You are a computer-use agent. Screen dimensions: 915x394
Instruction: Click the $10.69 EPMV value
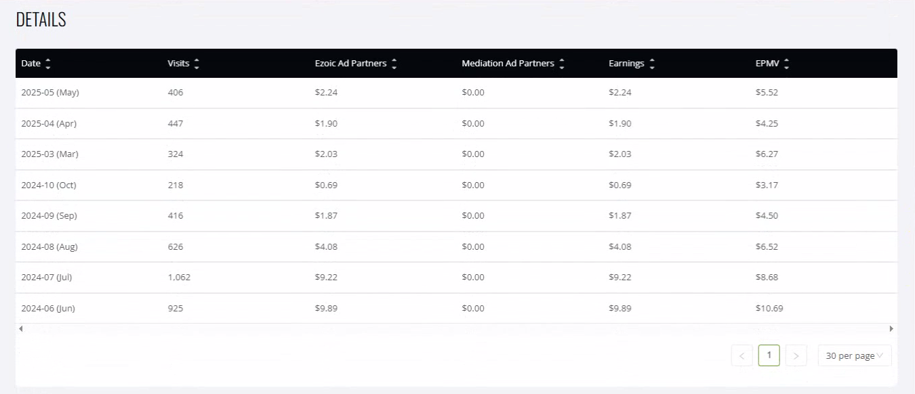click(x=769, y=308)
